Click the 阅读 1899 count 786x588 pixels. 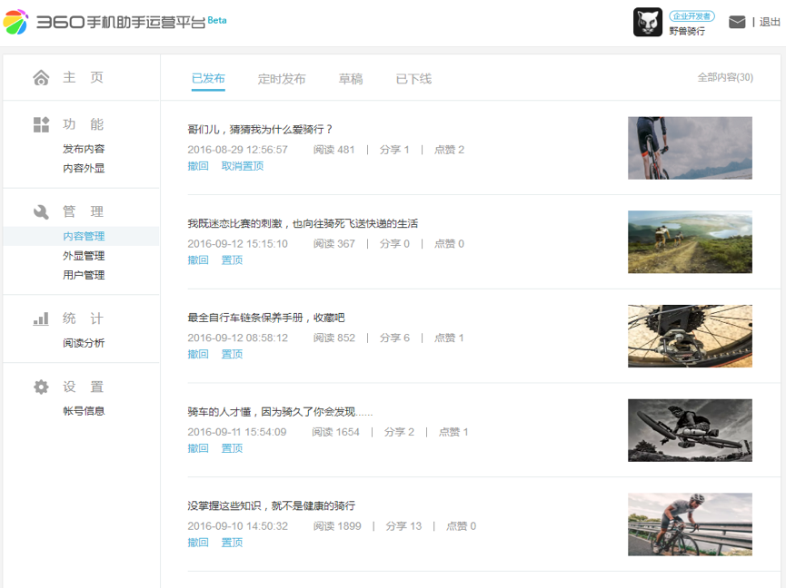(x=337, y=526)
